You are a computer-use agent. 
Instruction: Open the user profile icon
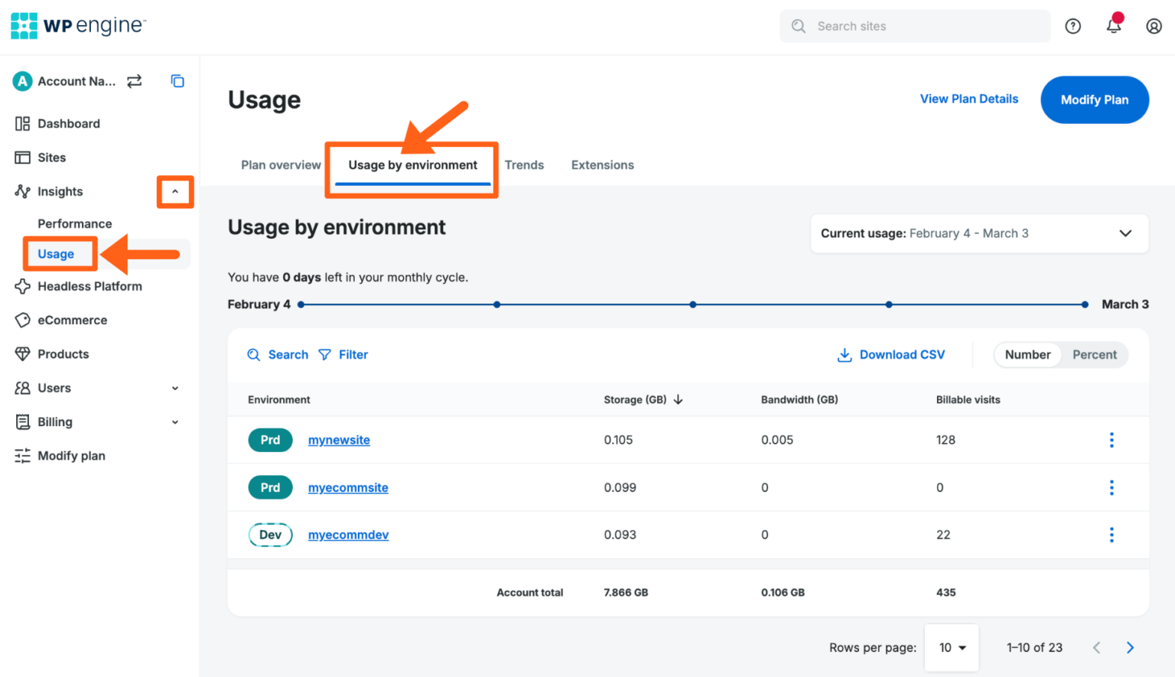point(1154,27)
